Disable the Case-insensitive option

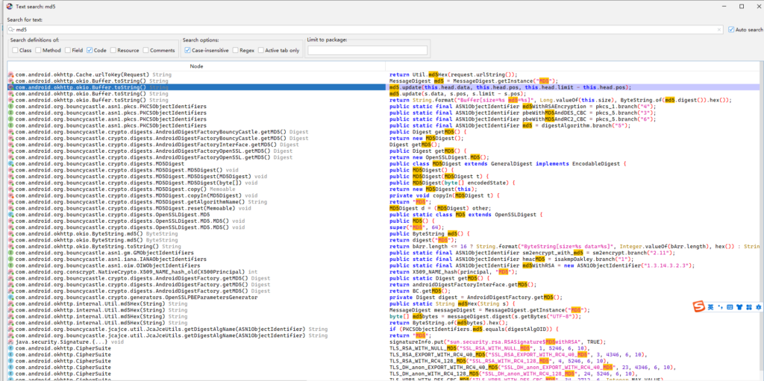[188, 51]
